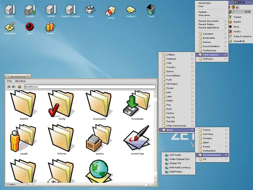Expand the Jazz radio genre submenu

click(x=177, y=92)
